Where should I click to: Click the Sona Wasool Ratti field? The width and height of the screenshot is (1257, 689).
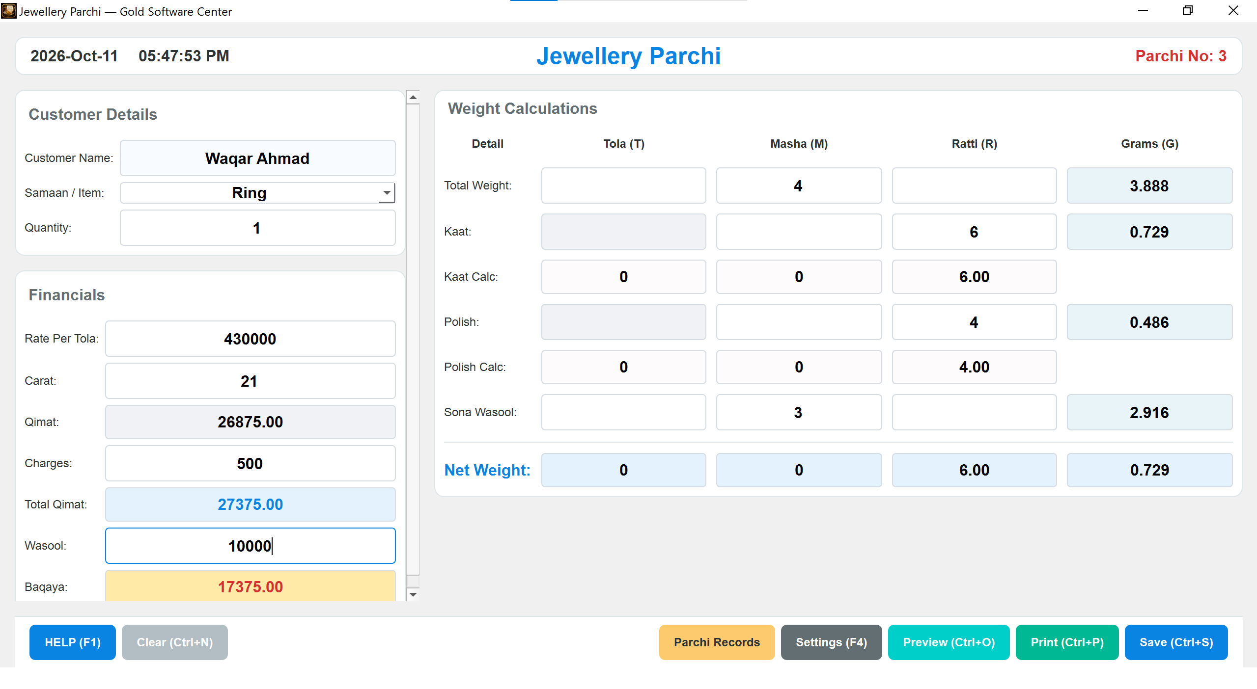(974, 412)
